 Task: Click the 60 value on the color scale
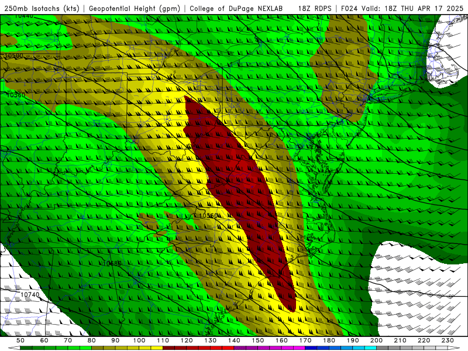point(44,340)
